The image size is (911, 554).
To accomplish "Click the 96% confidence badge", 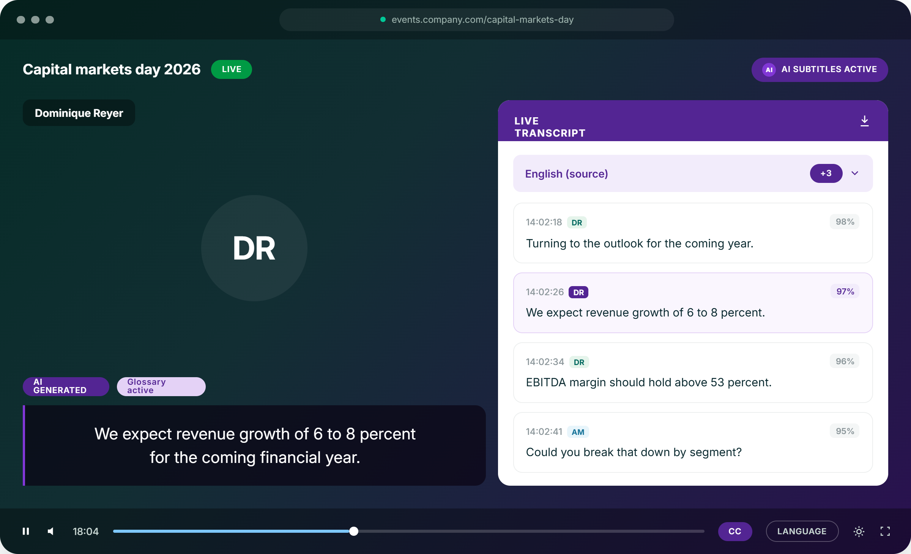I will pyautogui.click(x=845, y=361).
